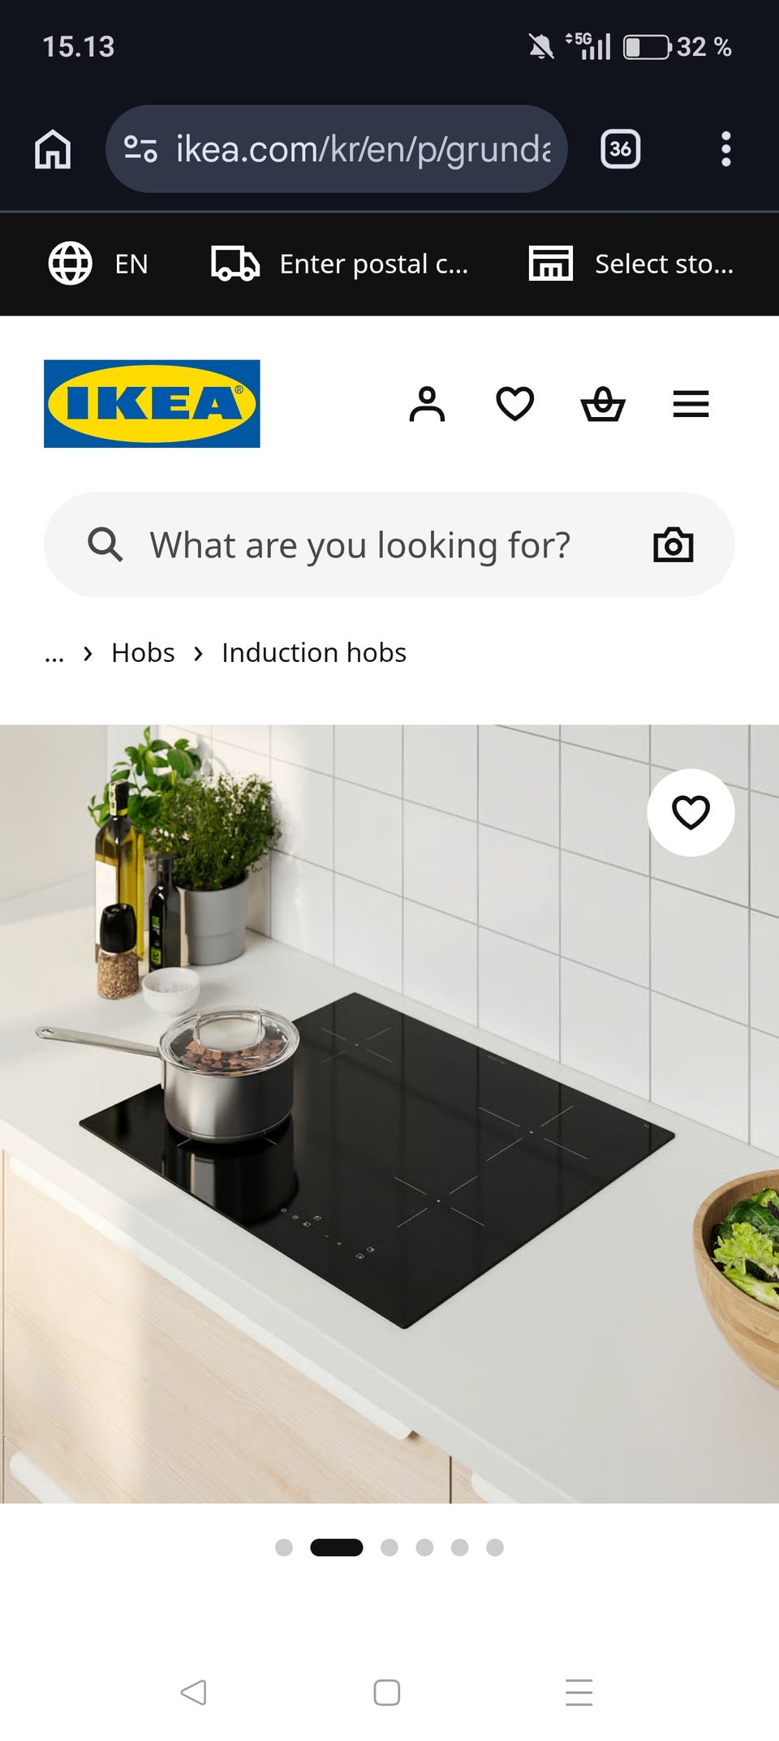779x1741 pixels.
Task: Open the wishlist heart icon in header
Action: coord(515,404)
